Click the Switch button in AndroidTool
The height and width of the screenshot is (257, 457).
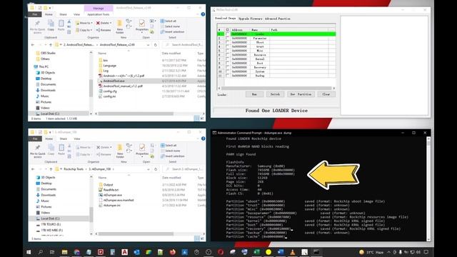275,94
